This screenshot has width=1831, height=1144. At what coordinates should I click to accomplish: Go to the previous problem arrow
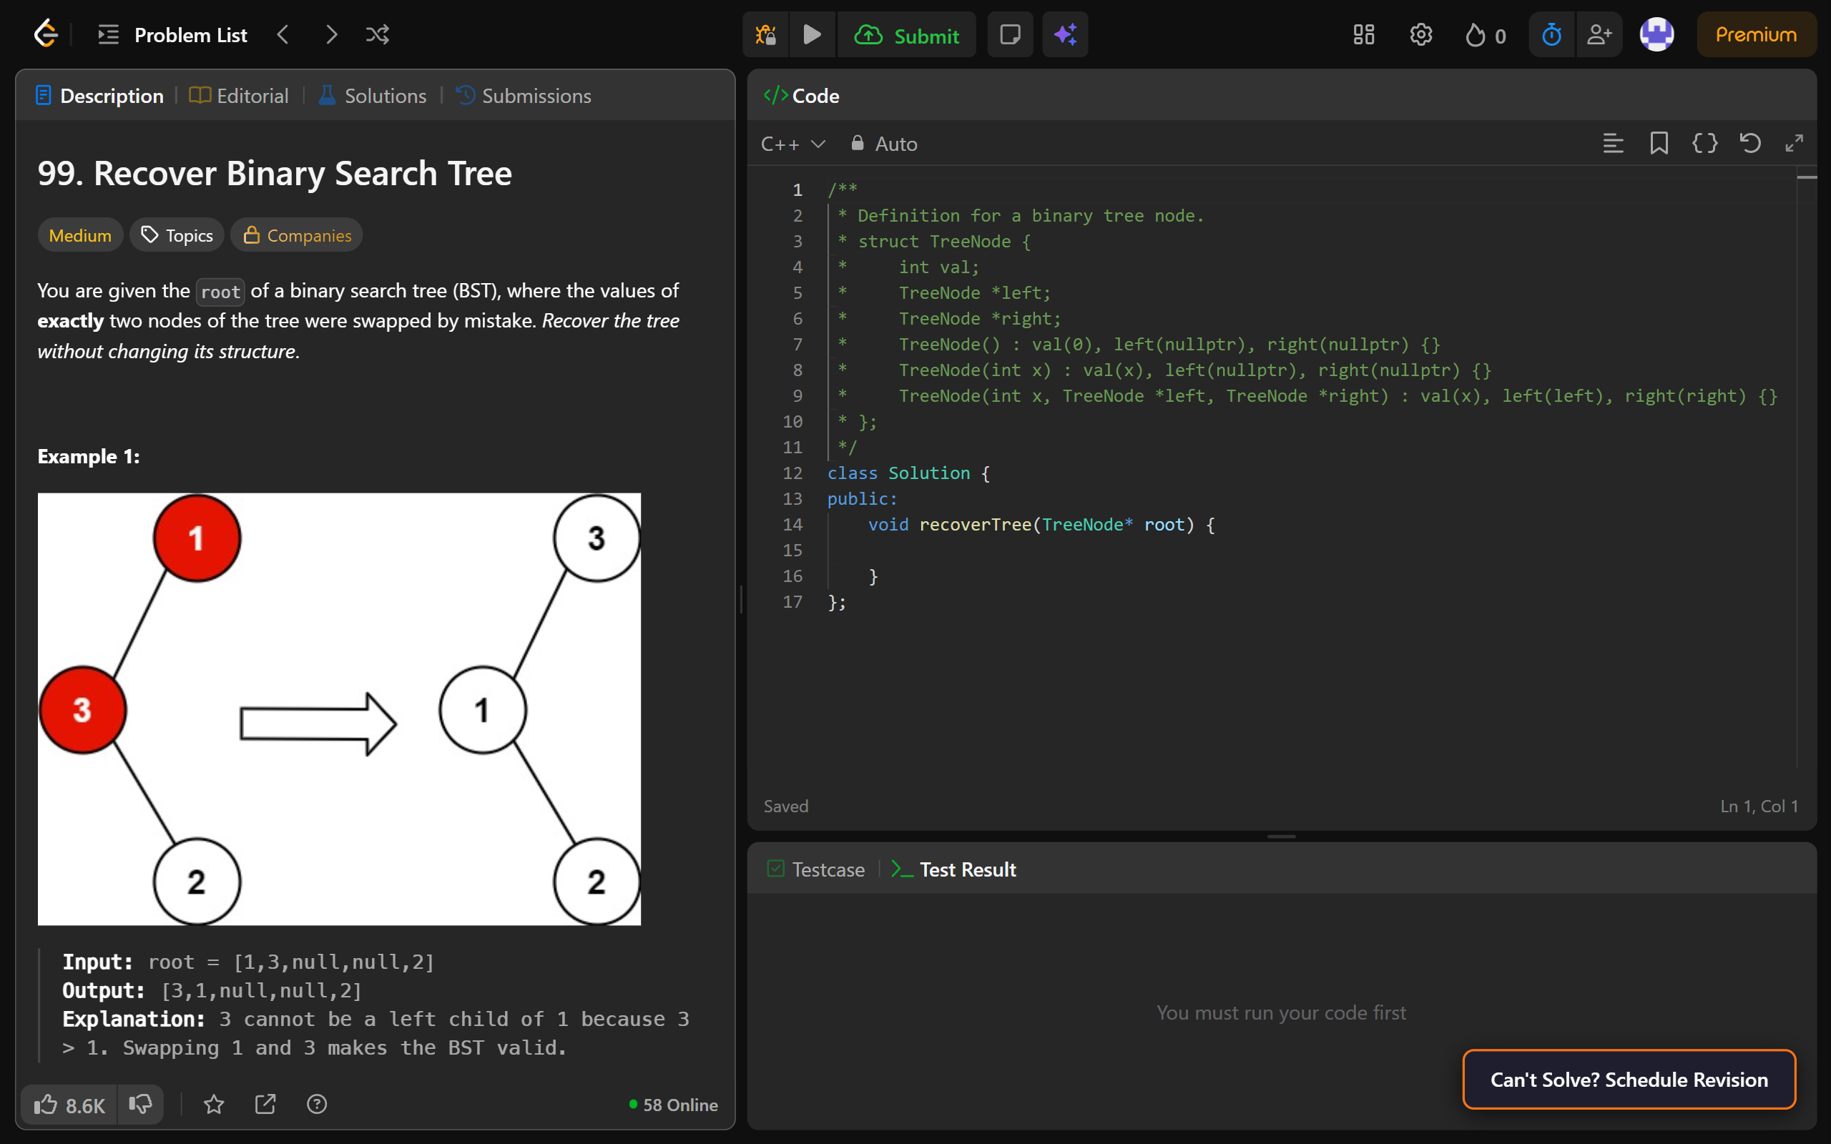(283, 35)
